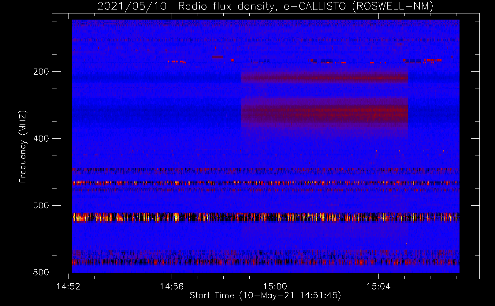Screen dimensions: 495x306
Task: Click the '200' frequency tick label
Action: point(41,72)
